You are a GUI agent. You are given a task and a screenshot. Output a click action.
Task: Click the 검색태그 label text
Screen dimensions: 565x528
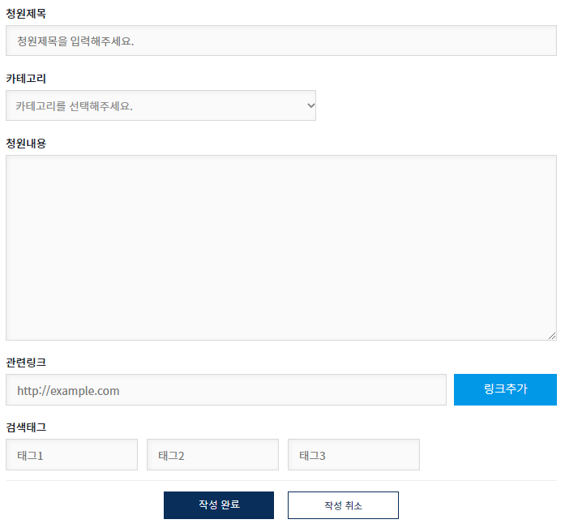pyautogui.click(x=26, y=427)
